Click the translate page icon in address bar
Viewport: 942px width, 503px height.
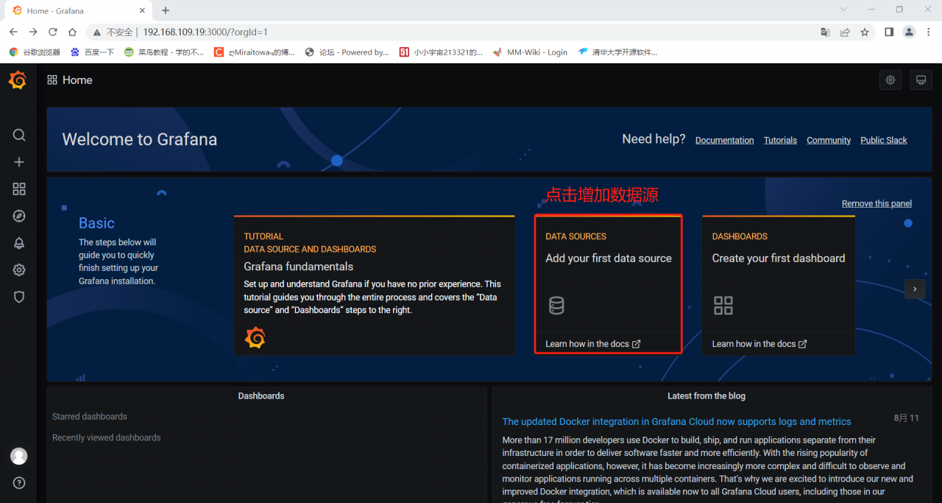click(826, 32)
